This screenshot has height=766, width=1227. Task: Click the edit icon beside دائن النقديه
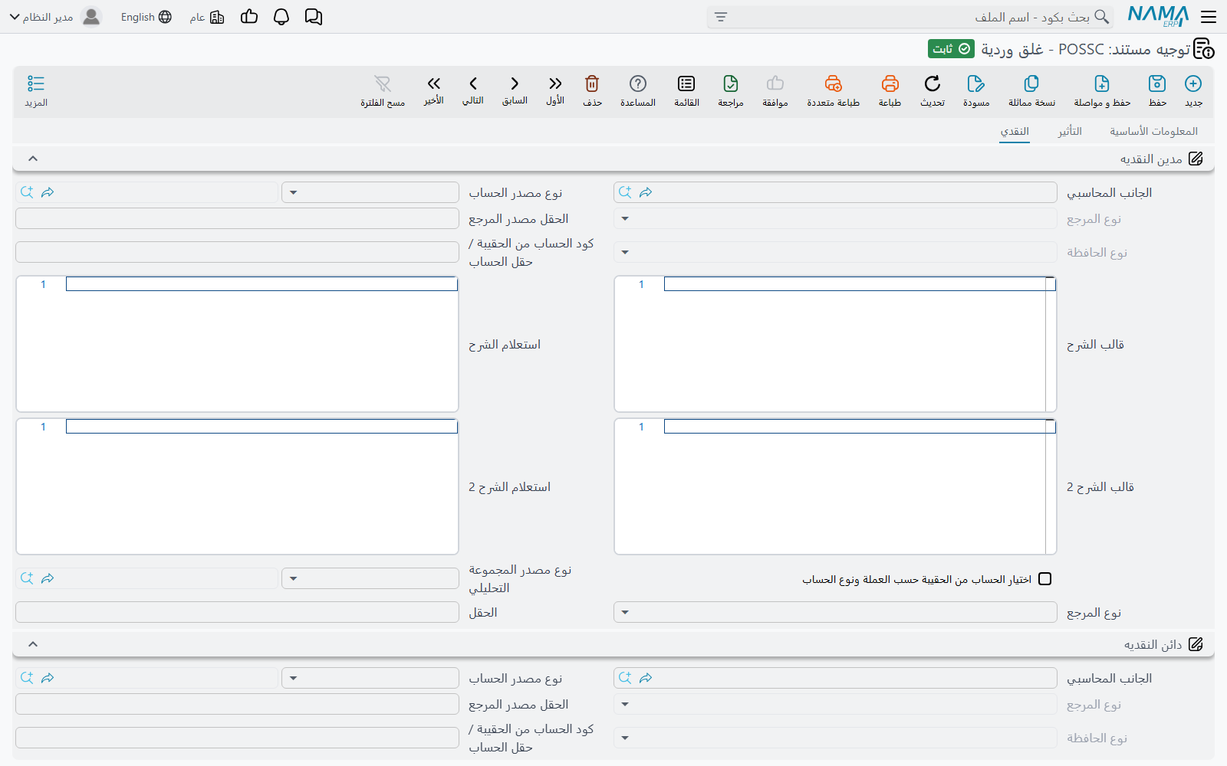(1196, 644)
